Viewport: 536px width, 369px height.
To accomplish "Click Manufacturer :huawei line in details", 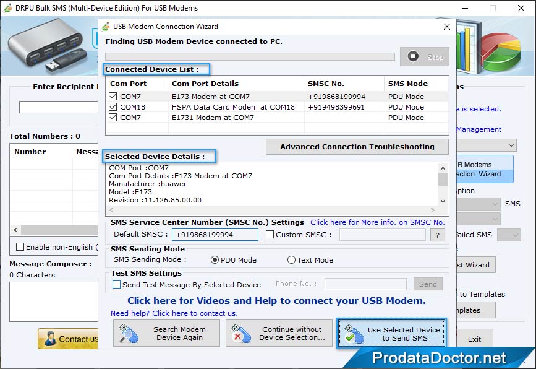I will [147, 184].
